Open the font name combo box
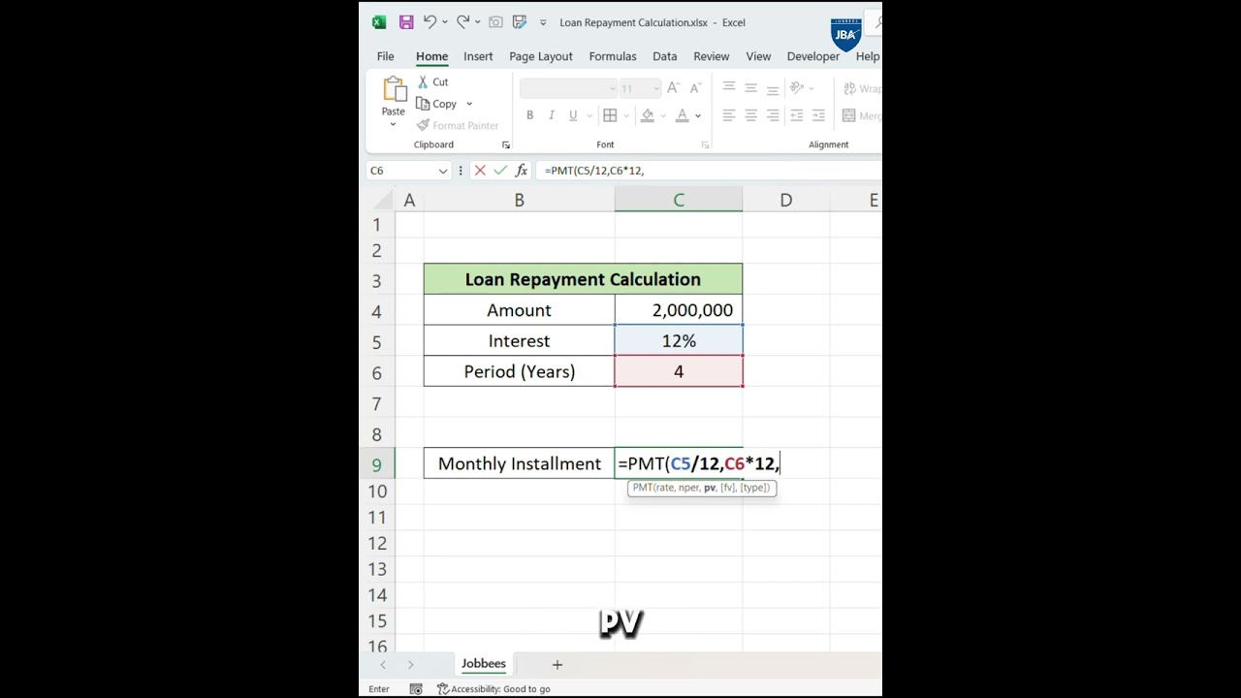 tap(568, 88)
